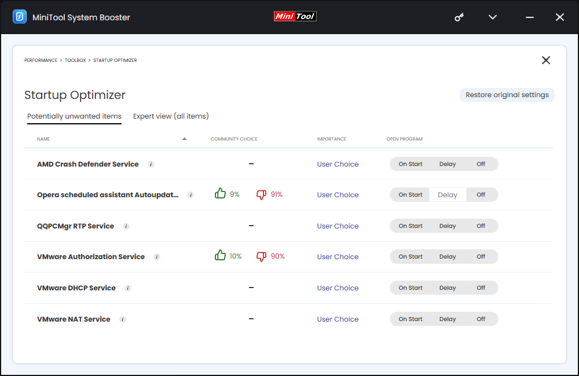The width and height of the screenshot is (579, 376).
Task: Click User Choice for VMware NAT Service
Action: (338, 319)
